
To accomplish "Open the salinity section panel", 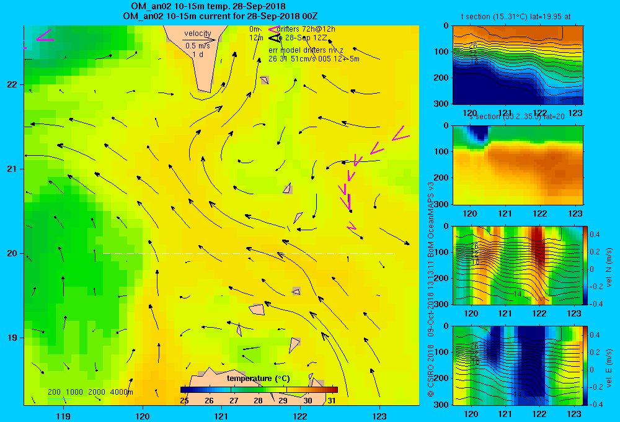I will click(518, 165).
